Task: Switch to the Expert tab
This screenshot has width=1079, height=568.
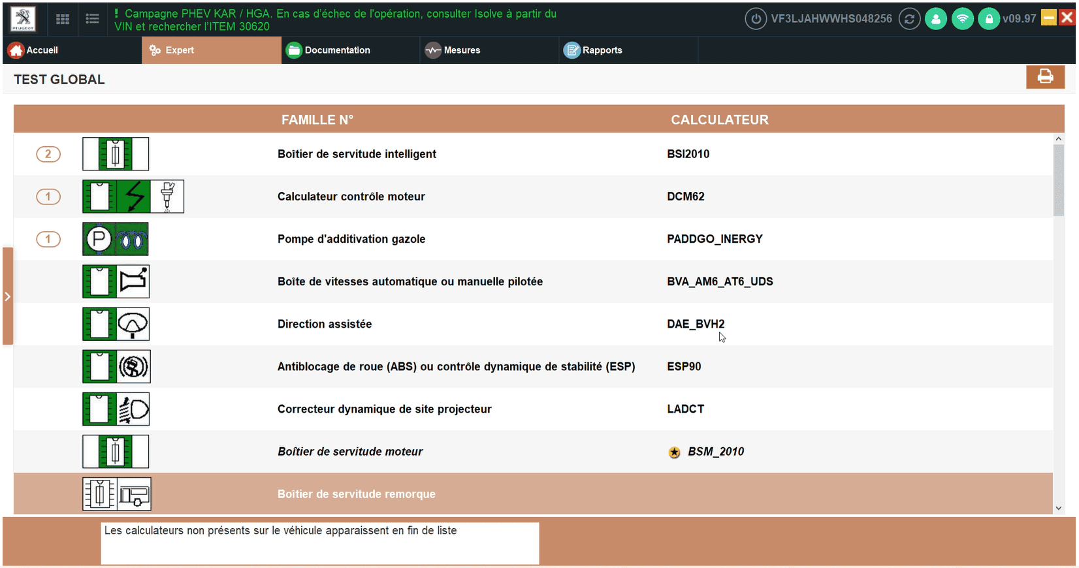Action: (212, 50)
